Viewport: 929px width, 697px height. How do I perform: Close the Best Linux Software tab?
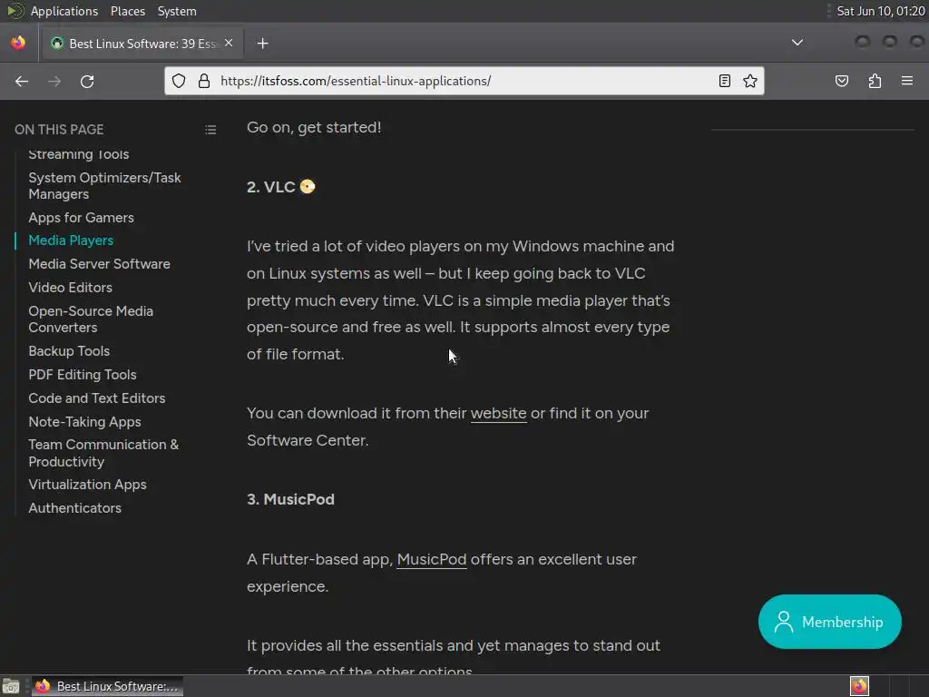pyautogui.click(x=229, y=44)
